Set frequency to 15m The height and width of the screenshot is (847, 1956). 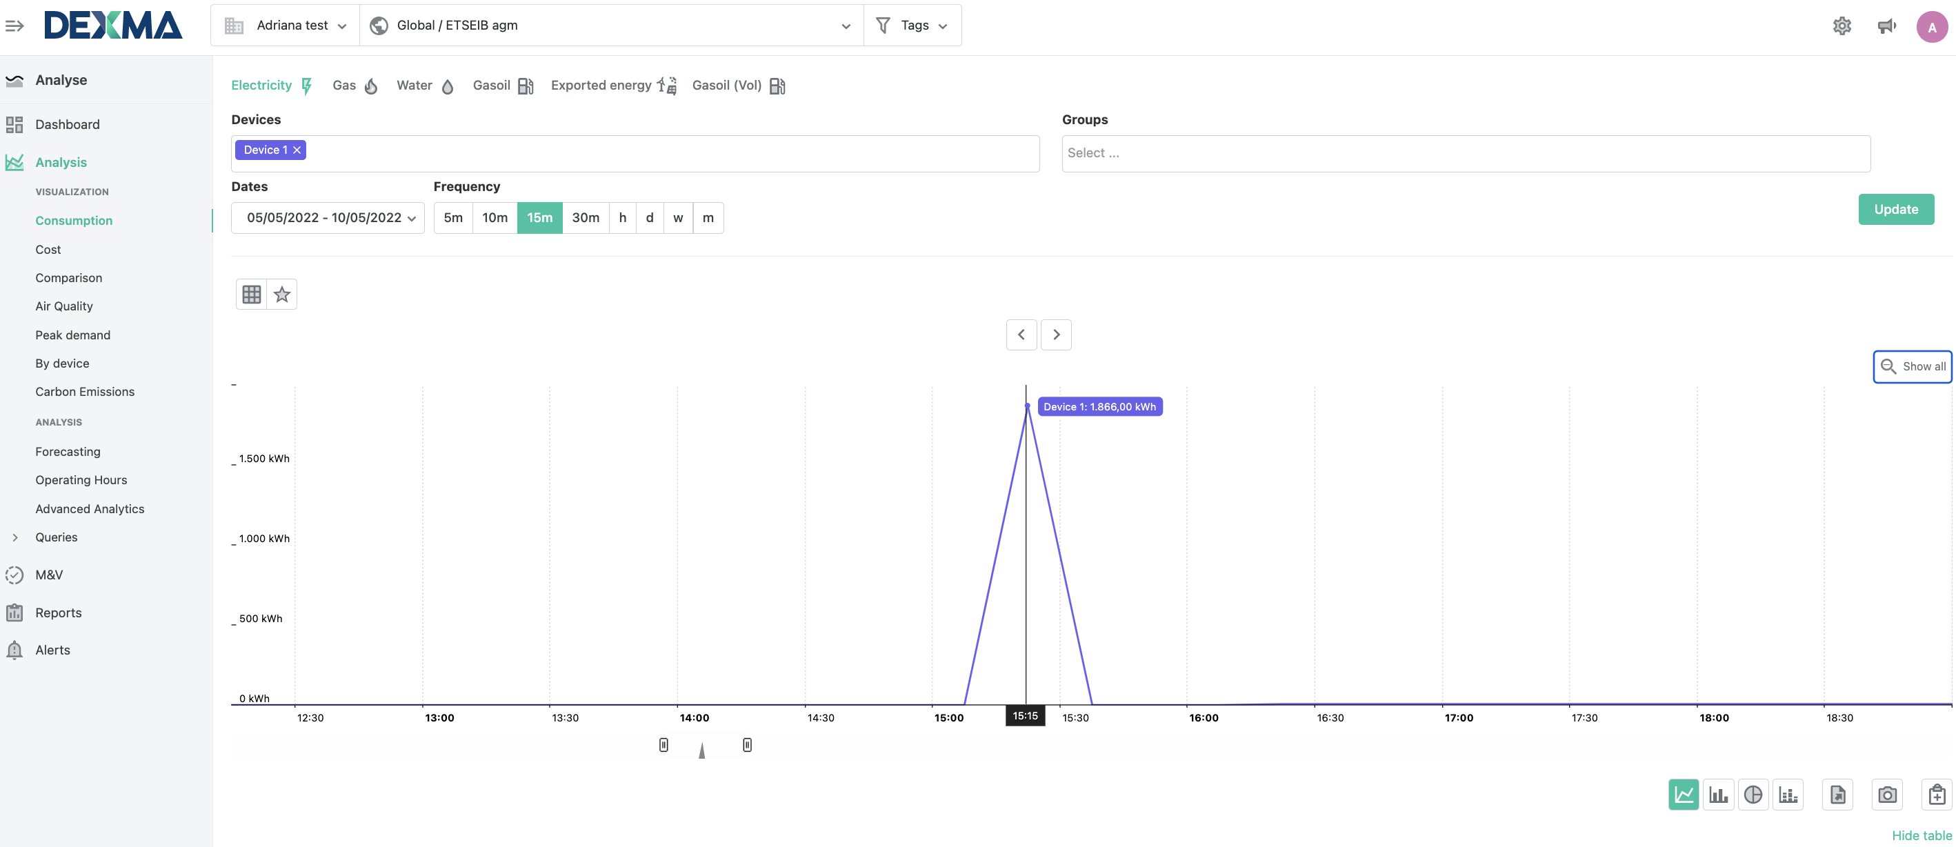tap(539, 217)
